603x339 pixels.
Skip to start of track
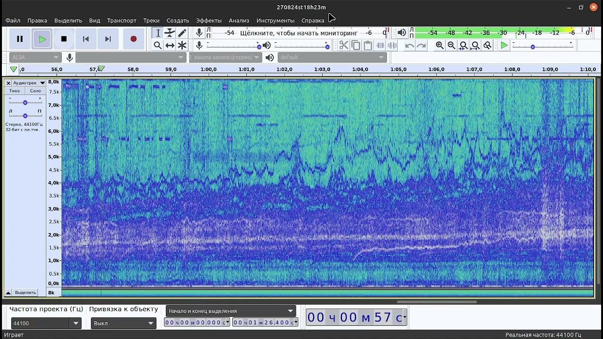point(86,39)
